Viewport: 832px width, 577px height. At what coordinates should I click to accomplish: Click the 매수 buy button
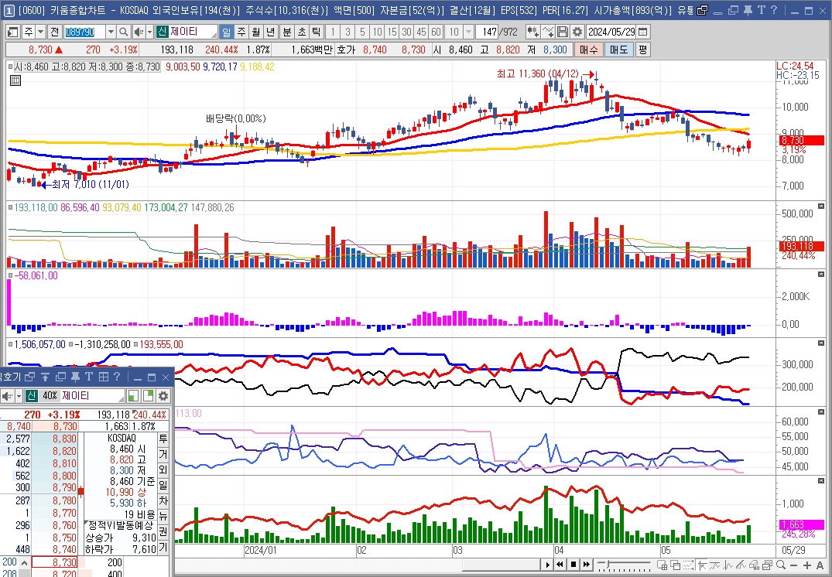point(589,50)
